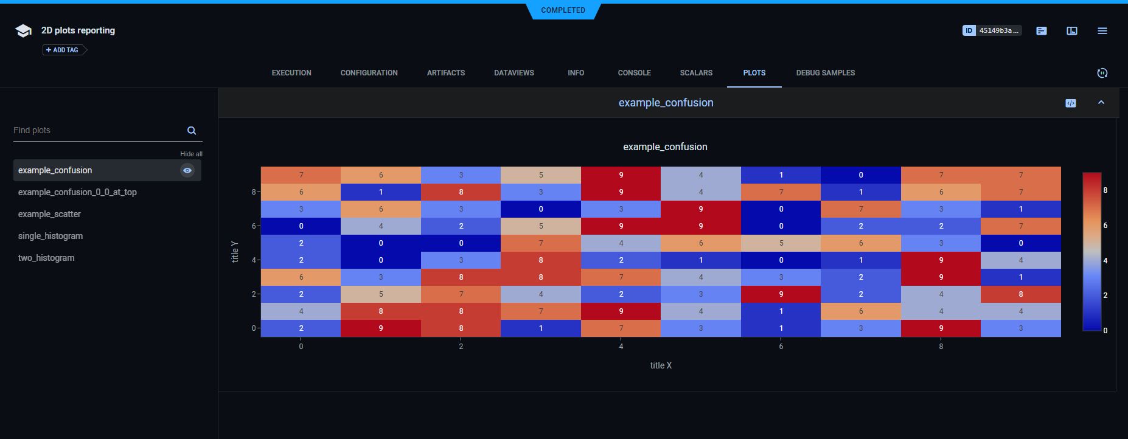Screen dimensions: 1128x439
Task: Copy the task ID 45149b3a badge
Action: [992, 30]
